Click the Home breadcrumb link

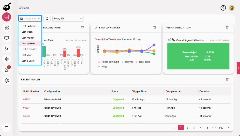[x=26, y=8]
